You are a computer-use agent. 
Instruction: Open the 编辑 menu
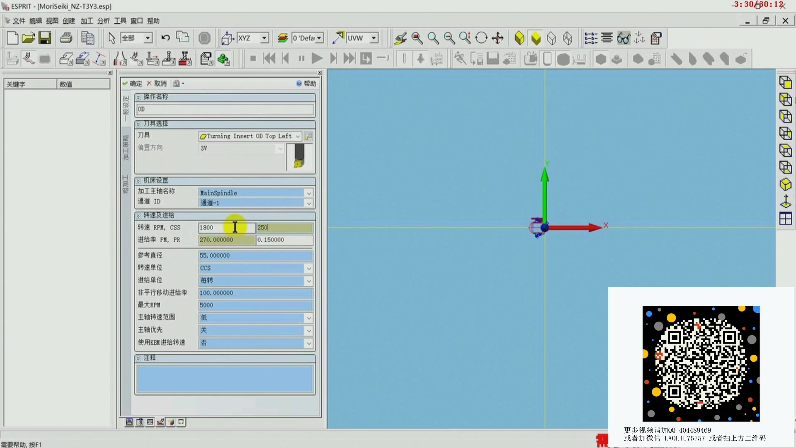(x=35, y=21)
